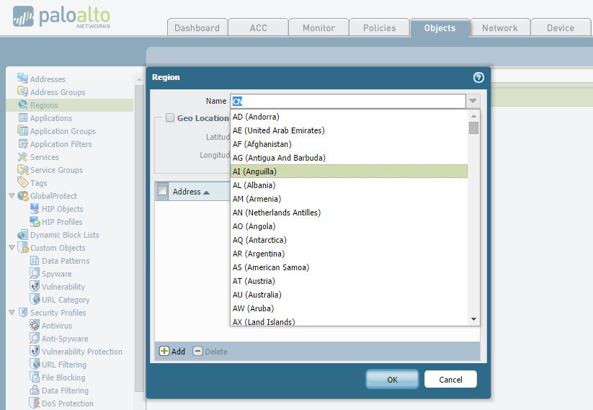Click the Tags icon
This screenshot has width=593, height=410.
pyautogui.click(x=22, y=182)
